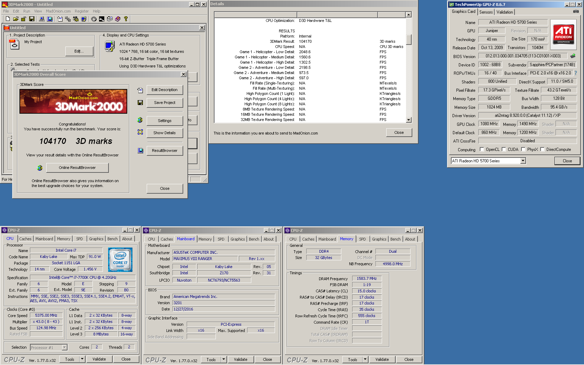This screenshot has height=365, width=584.
Task: Open Tools dropdown arrow in CPU-Z Memory window
Action: pyautogui.click(x=365, y=359)
